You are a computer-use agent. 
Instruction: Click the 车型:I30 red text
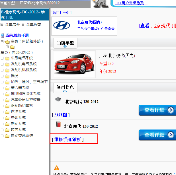point(106,63)
